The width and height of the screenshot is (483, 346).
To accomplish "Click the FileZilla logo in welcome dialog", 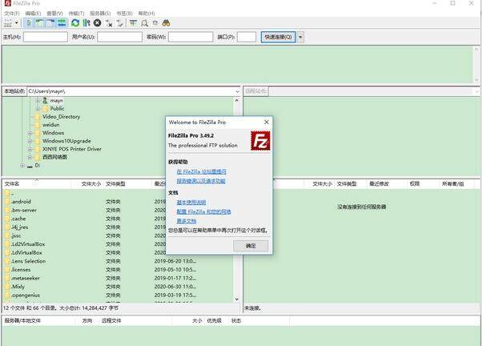I will (260, 141).
